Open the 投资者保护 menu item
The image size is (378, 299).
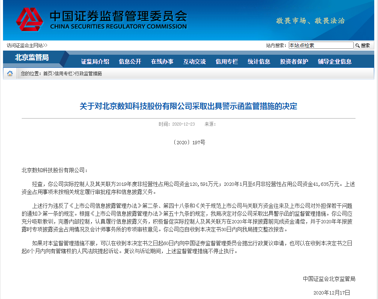(294, 62)
